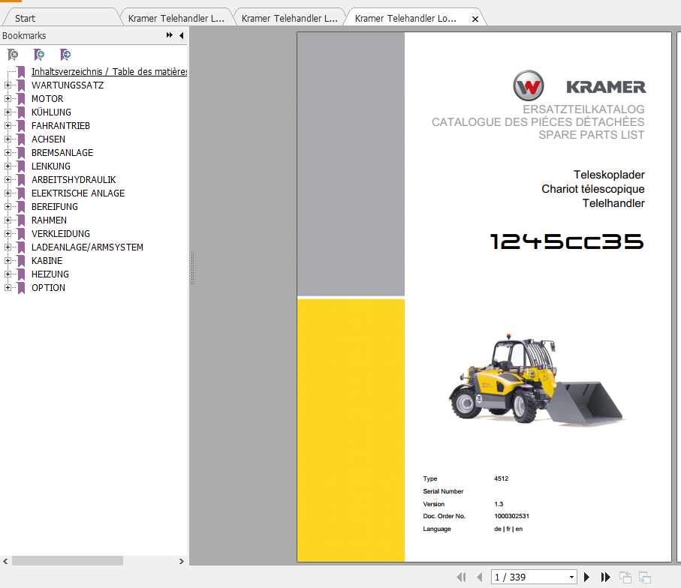
Task: Click the panel splitter handle
Action: [192, 268]
